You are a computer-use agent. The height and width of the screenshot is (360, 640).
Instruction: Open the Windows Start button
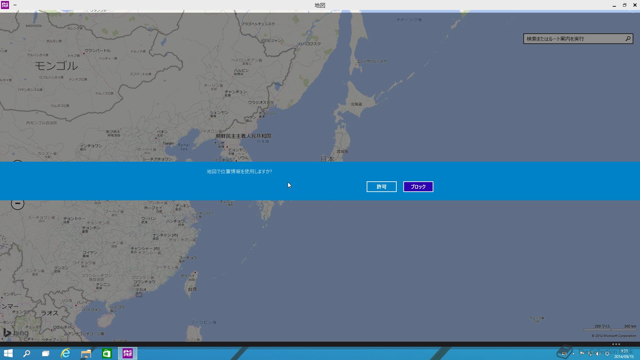tap(8, 353)
